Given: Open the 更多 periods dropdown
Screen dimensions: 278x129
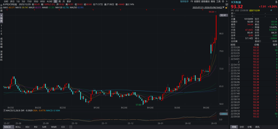Looking at the screenshot, I should 69,2.
